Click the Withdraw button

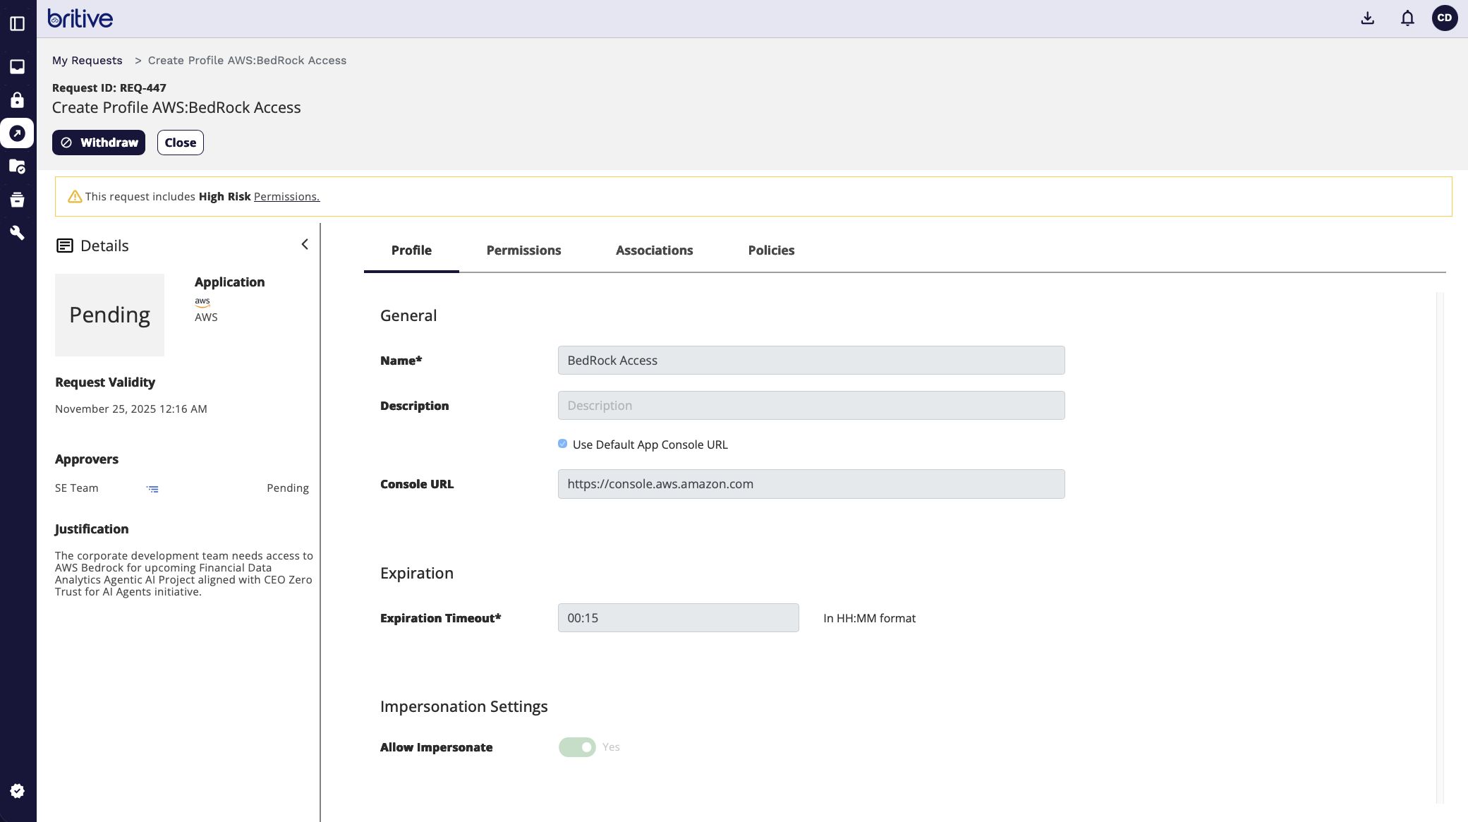click(99, 143)
